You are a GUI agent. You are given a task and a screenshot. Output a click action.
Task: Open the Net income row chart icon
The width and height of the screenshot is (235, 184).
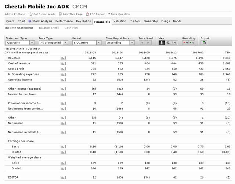tap(64, 123)
